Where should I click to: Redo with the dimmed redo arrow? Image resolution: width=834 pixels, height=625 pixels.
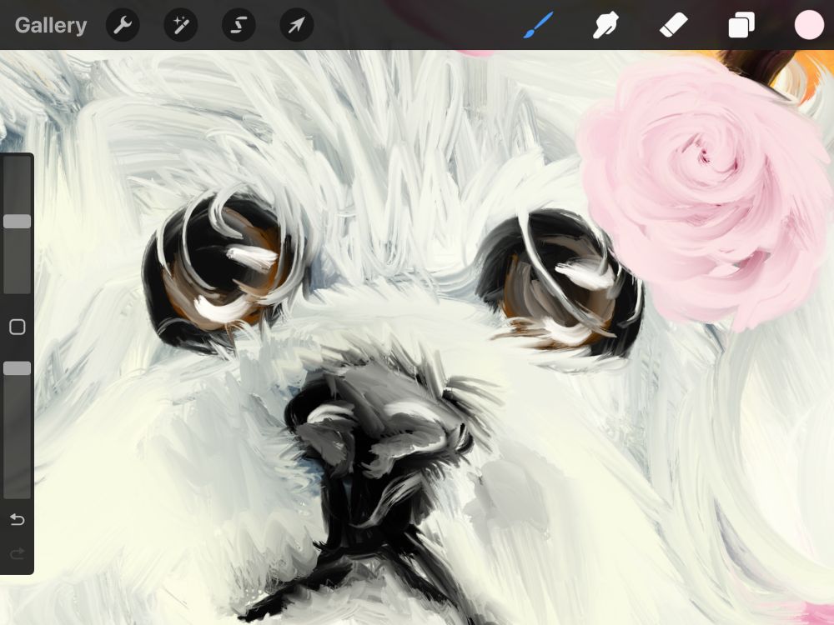pyautogui.click(x=17, y=554)
